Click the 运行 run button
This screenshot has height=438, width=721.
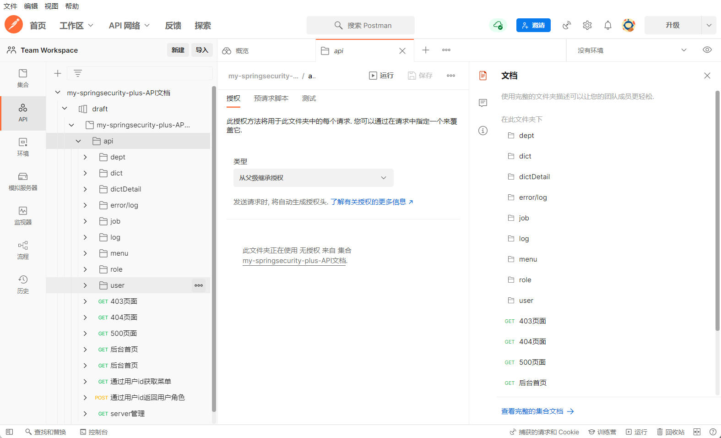[381, 76]
